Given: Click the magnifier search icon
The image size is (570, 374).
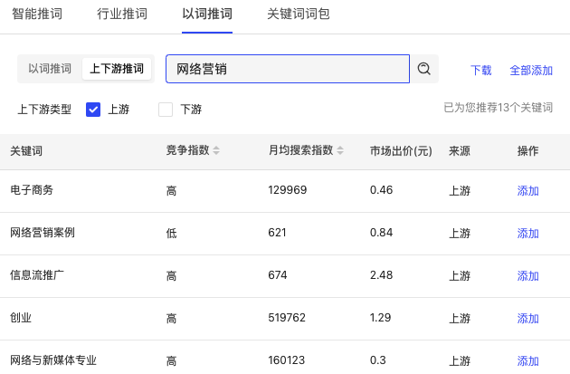Looking at the screenshot, I should pyautogui.click(x=423, y=69).
